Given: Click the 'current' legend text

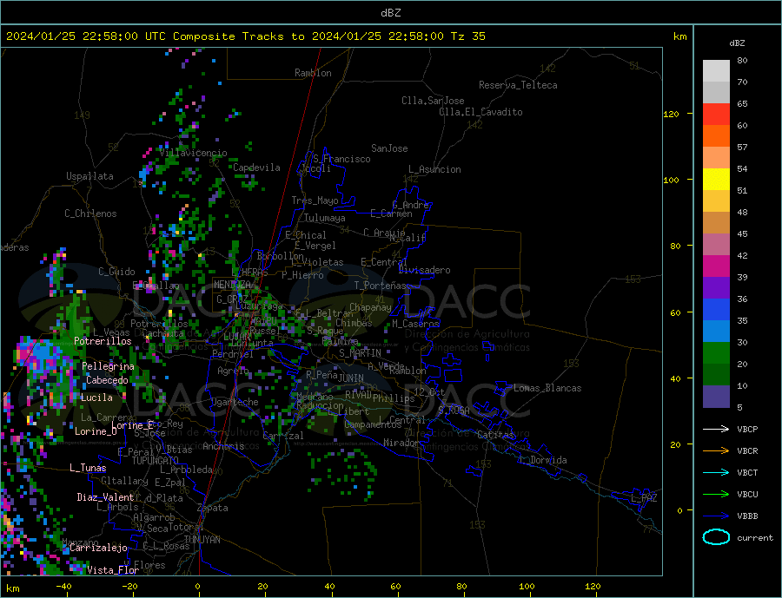Looking at the screenshot, I should pyautogui.click(x=755, y=538).
